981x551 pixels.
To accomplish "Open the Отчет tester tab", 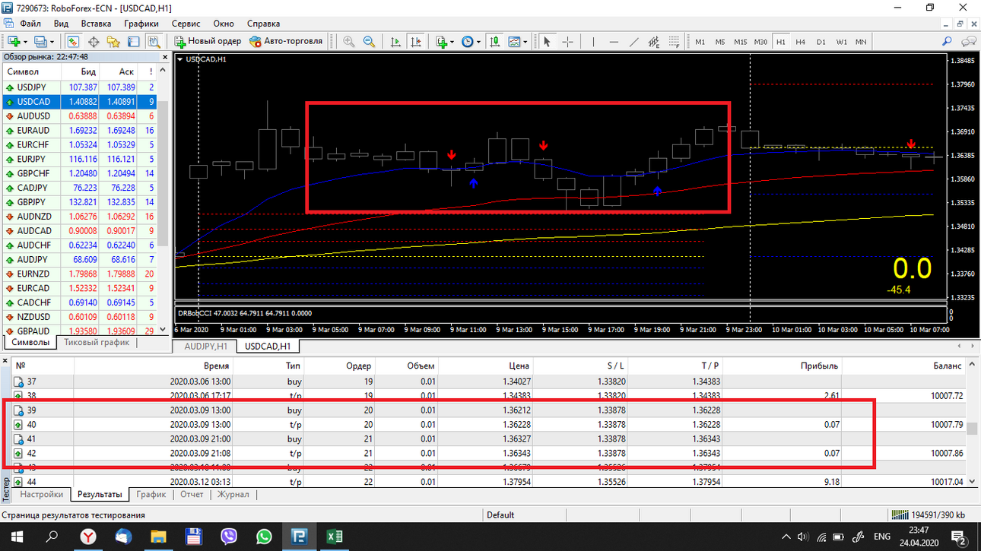I will coord(192,495).
